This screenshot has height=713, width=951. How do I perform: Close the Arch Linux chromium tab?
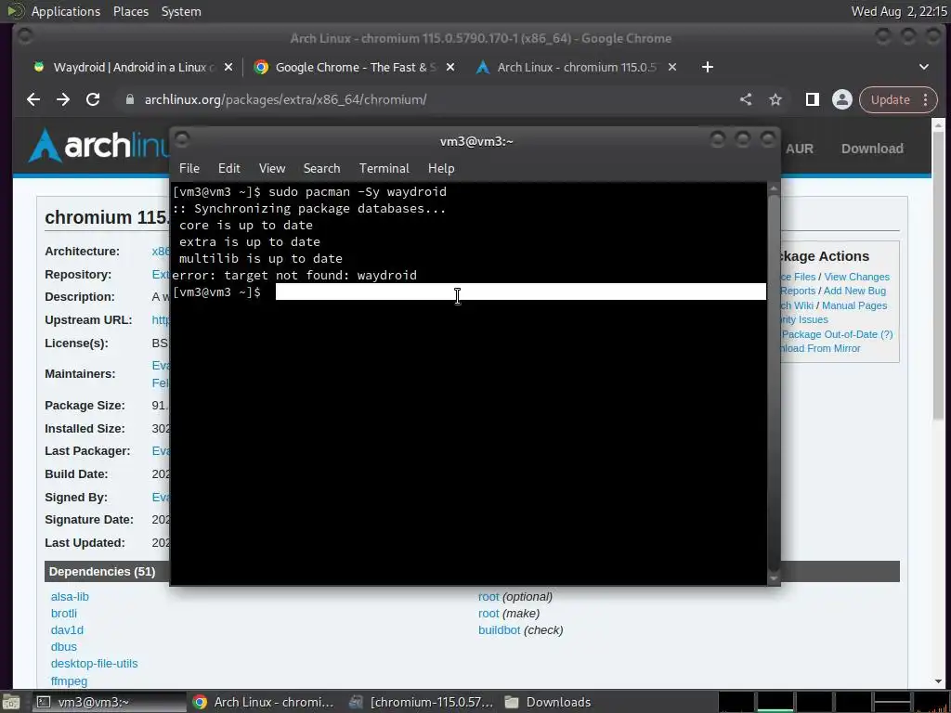point(672,67)
